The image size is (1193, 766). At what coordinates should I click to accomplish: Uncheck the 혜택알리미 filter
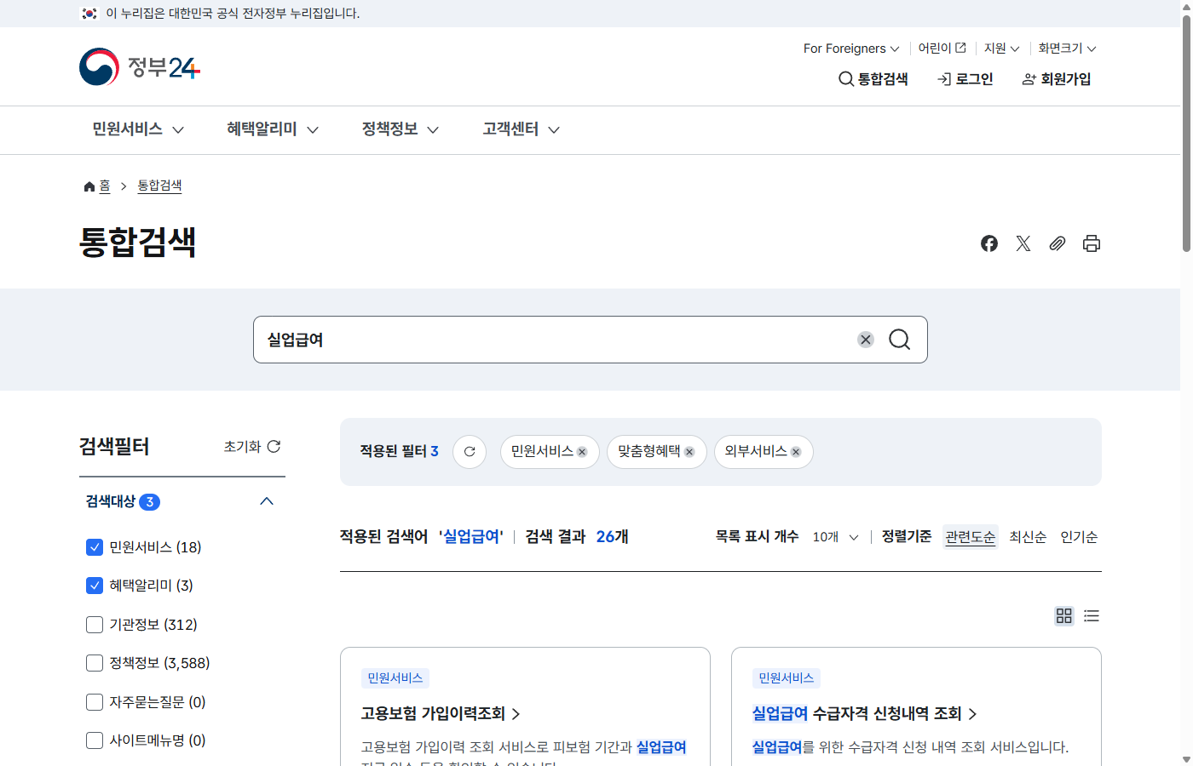(x=94, y=585)
